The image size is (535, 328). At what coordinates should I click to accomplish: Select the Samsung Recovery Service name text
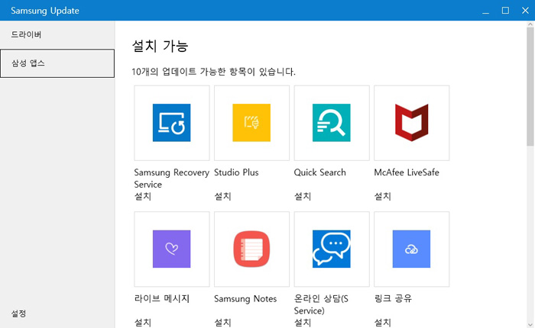coord(172,178)
